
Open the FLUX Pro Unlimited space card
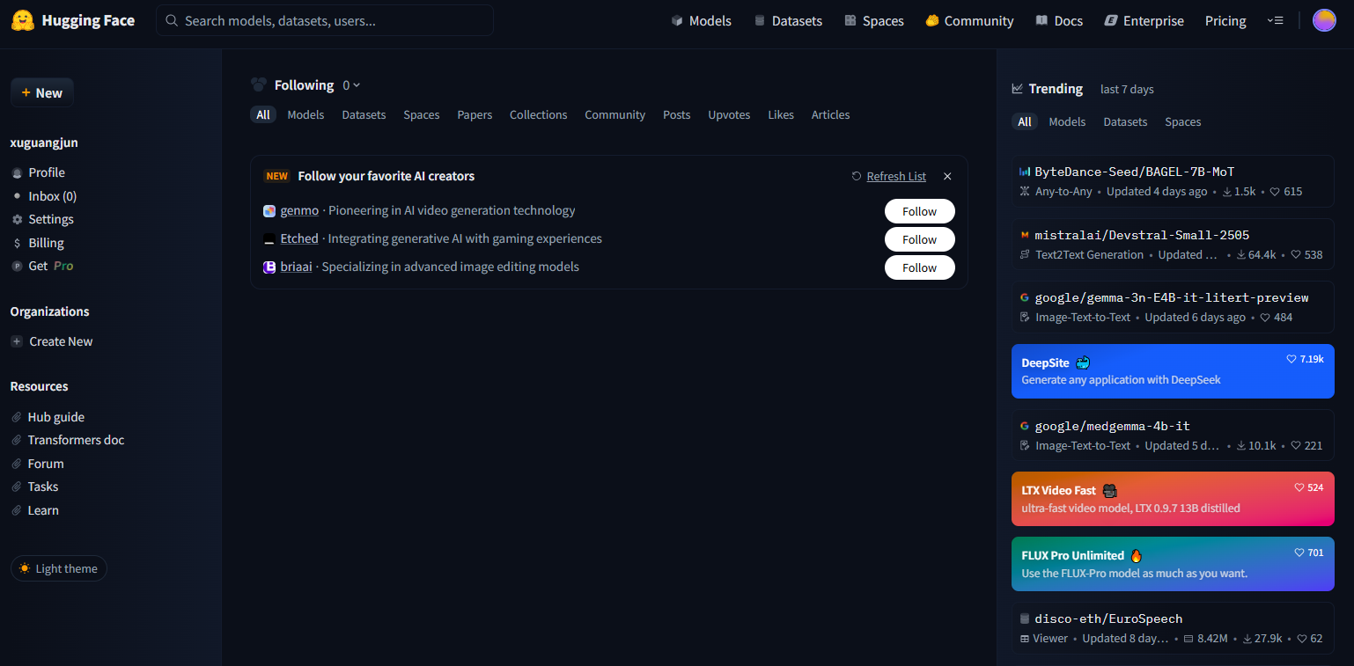click(x=1173, y=564)
